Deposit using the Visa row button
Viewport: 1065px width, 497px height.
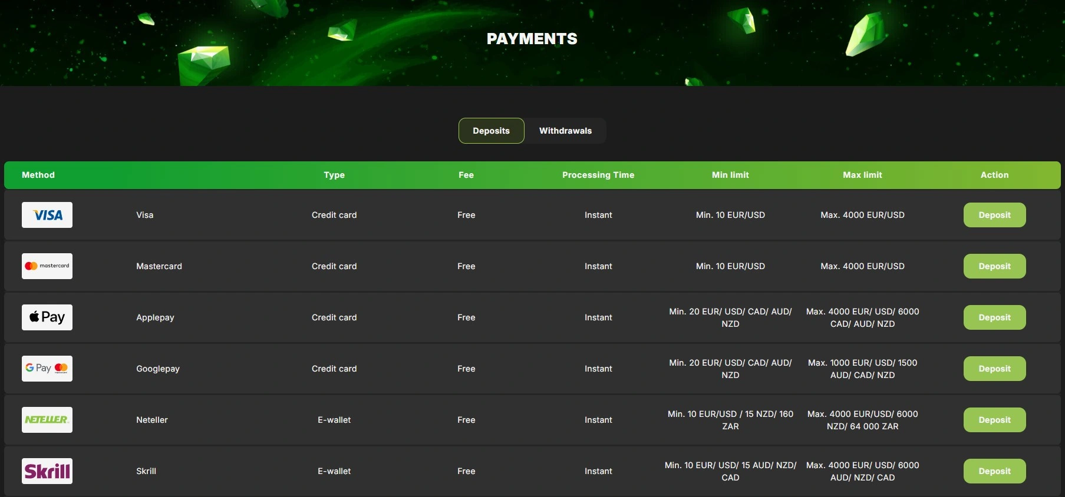(x=995, y=215)
